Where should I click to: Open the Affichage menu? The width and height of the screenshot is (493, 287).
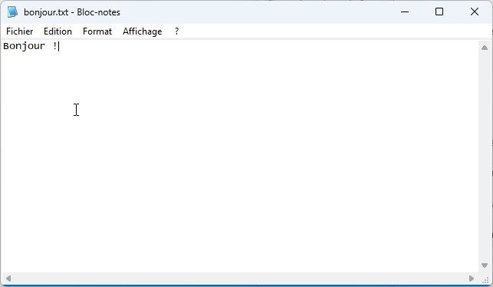point(142,31)
